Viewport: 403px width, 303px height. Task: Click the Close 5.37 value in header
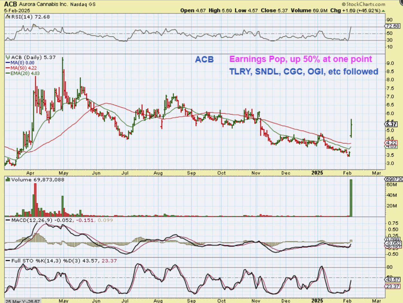[x=274, y=10]
